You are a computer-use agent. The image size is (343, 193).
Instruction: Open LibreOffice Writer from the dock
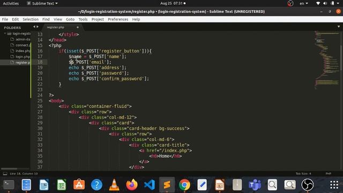click(44, 184)
